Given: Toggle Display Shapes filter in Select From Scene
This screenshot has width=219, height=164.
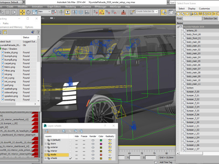Looking at the screenshot, I should [x=183, y=14].
